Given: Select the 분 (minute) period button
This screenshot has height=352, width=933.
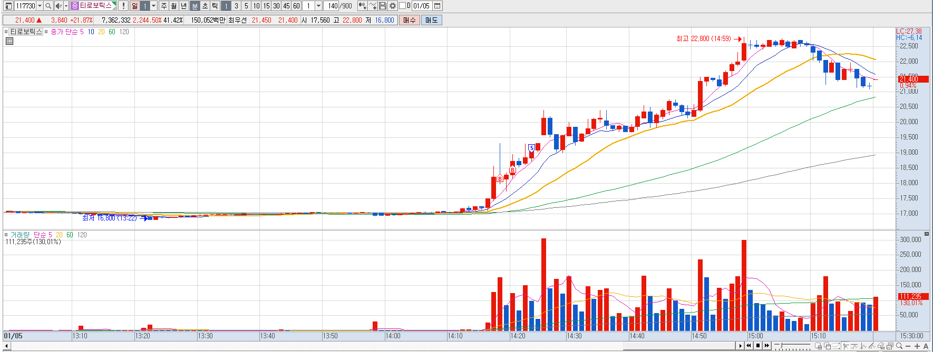Looking at the screenshot, I should tap(195, 6).
